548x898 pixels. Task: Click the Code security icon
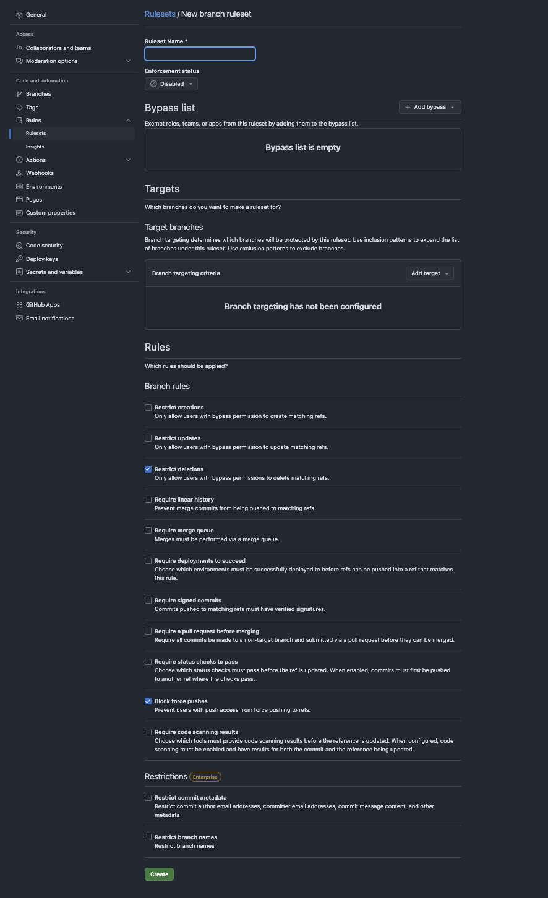click(x=20, y=246)
